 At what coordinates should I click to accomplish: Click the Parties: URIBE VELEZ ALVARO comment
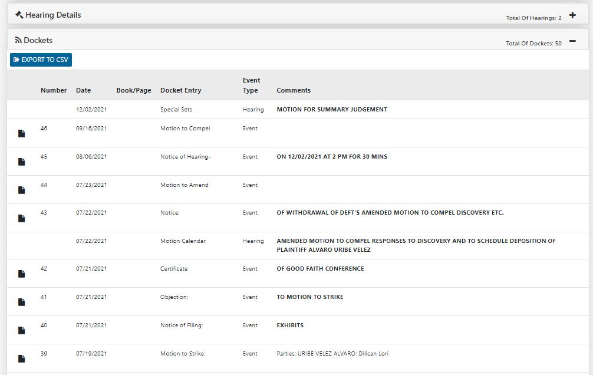click(x=332, y=353)
